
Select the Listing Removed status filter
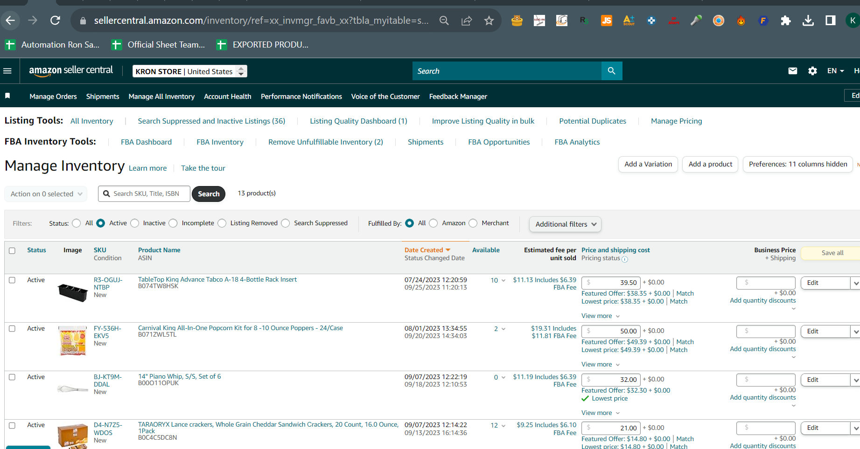click(x=222, y=223)
